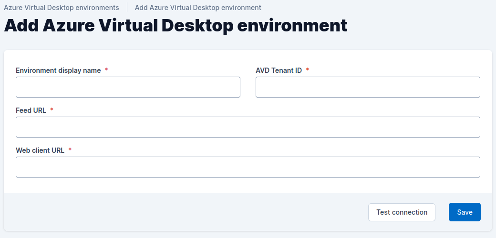This screenshot has width=496, height=238.
Task: Click the Web client URL label
Action: pyautogui.click(x=40, y=150)
